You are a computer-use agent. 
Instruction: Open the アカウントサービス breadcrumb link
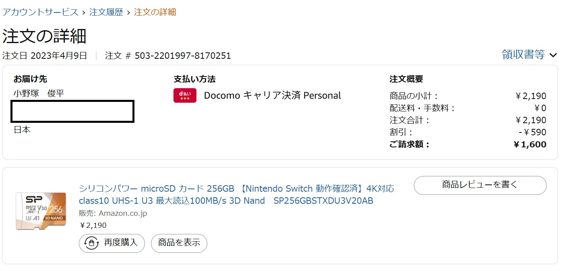click(x=40, y=12)
